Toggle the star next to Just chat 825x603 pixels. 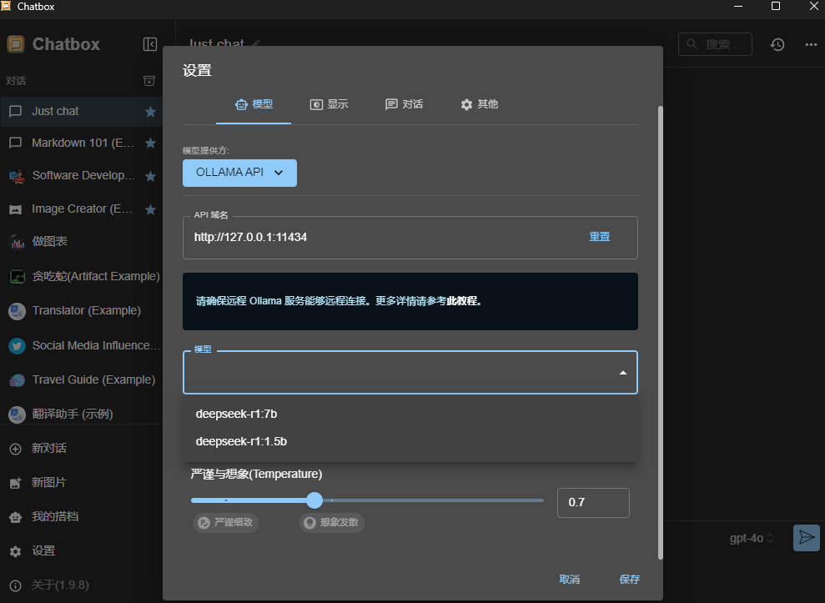pos(150,112)
